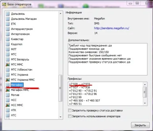Click prefix range +7 495 500 - +7 495 507
153x131 pixels.
point(84,100)
